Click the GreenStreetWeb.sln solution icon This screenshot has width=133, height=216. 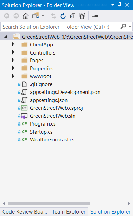click(x=24, y=116)
